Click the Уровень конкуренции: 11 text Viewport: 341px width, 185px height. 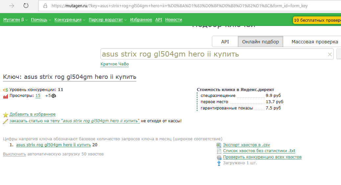(36, 89)
